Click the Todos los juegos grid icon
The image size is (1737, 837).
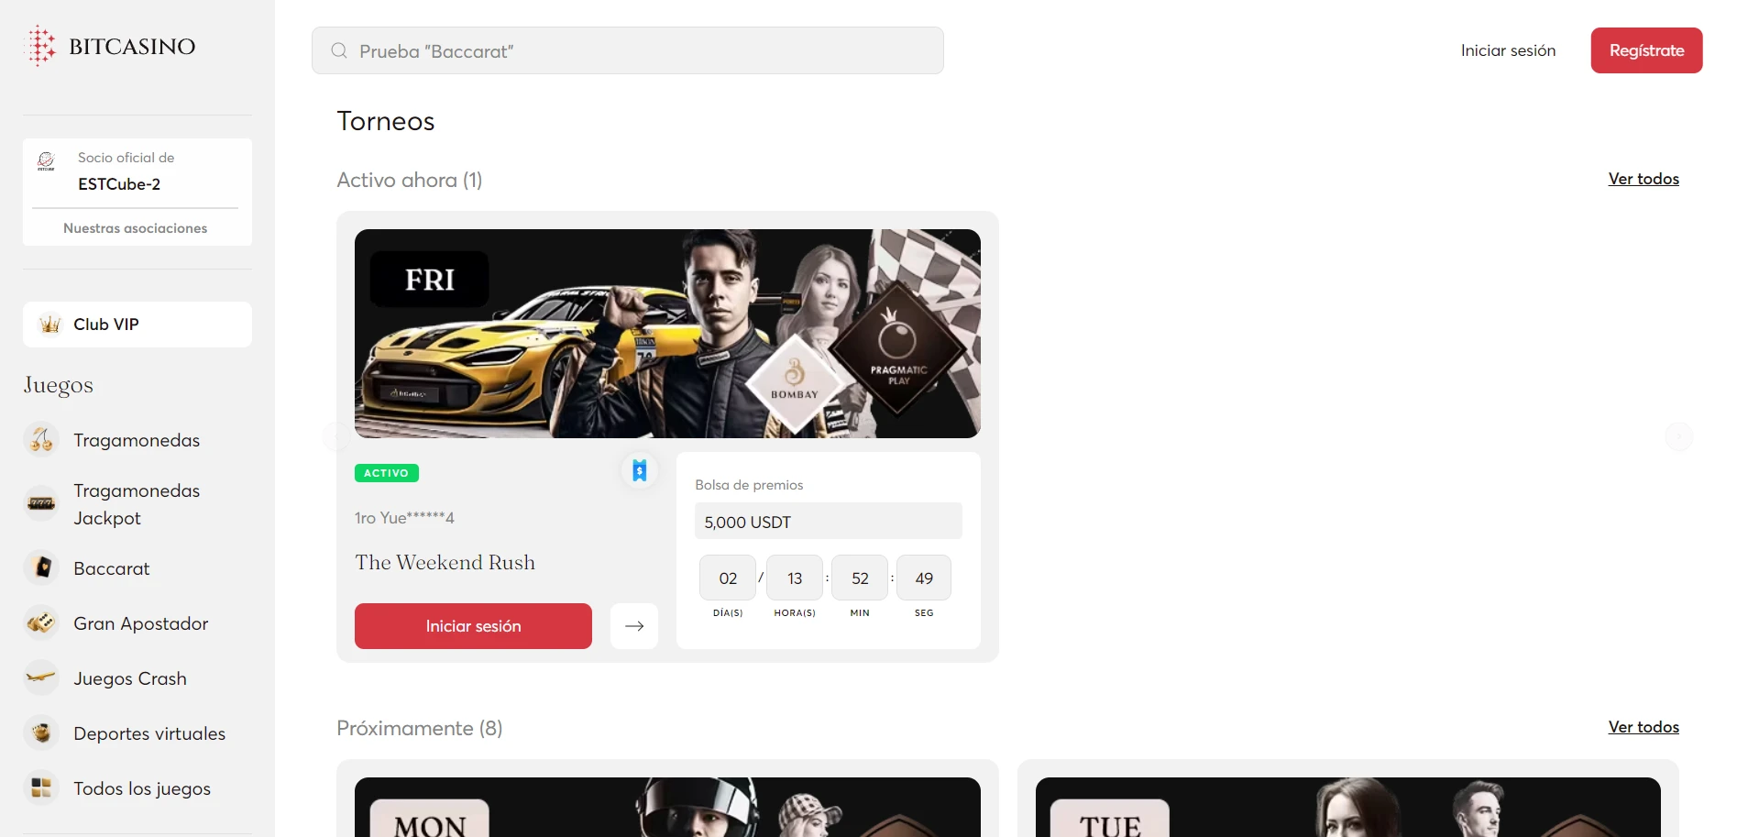[41, 788]
